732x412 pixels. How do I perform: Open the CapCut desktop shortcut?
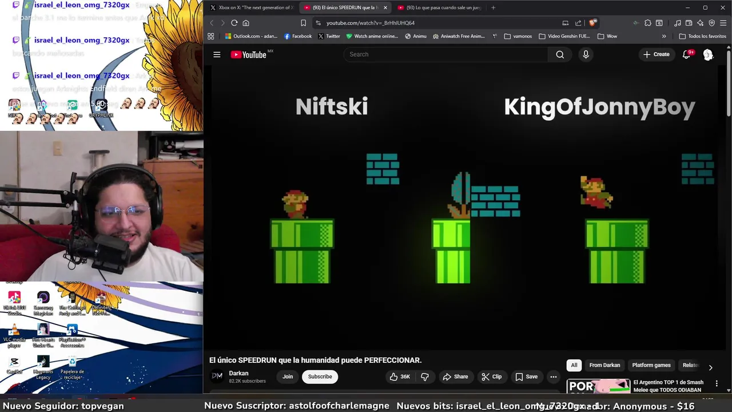14,365
